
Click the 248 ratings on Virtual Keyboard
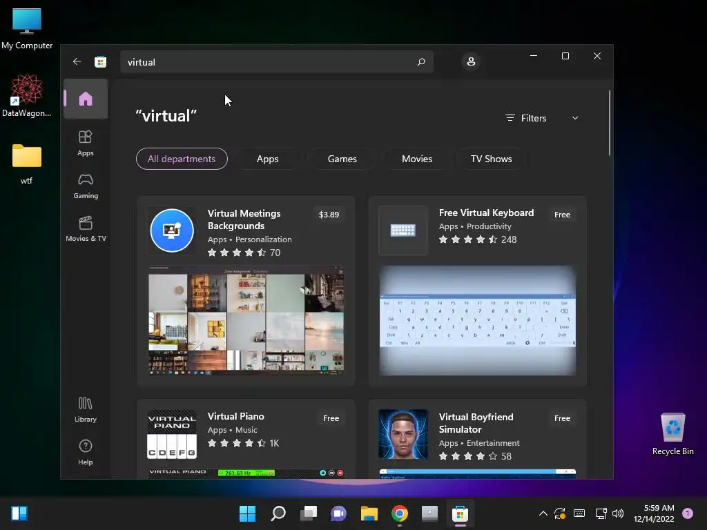(x=509, y=239)
